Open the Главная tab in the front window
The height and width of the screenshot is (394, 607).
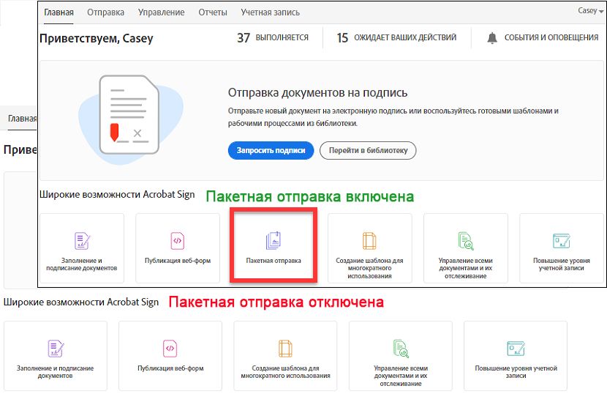[x=59, y=12]
